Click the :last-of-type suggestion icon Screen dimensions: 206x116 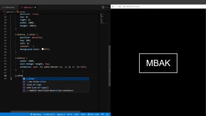point(24,85)
